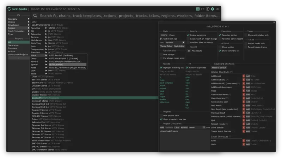Click the table list view icon in header

[198, 9]
